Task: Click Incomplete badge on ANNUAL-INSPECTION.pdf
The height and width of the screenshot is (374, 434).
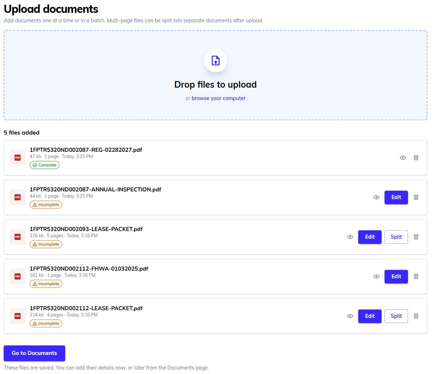Action: pyautogui.click(x=46, y=205)
